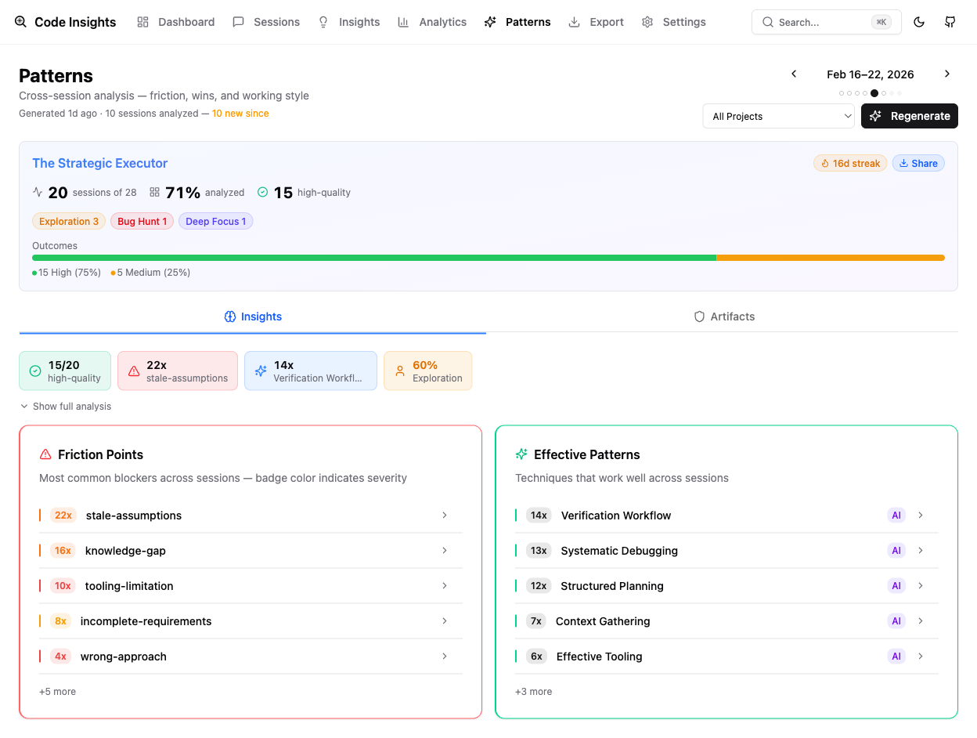The height and width of the screenshot is (738, 977).
Task: Select the Deep Focus 1 tag
Action: 215,221
